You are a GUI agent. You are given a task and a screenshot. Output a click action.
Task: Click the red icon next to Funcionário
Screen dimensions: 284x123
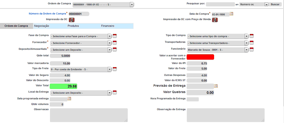(252, 49)
